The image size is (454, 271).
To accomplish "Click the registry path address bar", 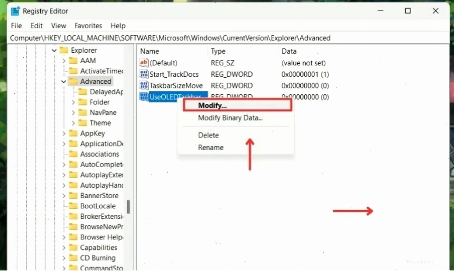I will coord(228,38).
